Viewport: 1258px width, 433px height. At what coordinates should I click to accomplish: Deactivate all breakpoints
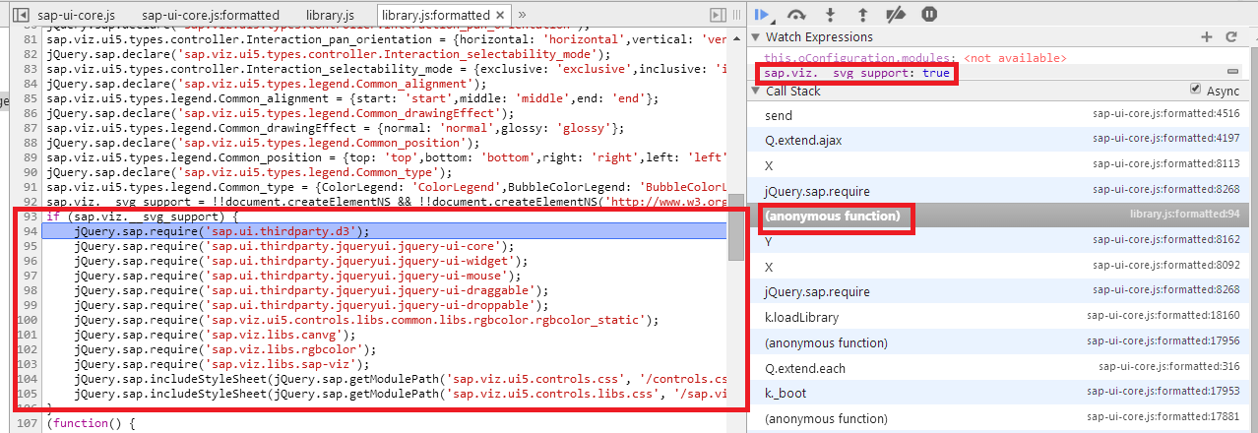click(896, 15)
